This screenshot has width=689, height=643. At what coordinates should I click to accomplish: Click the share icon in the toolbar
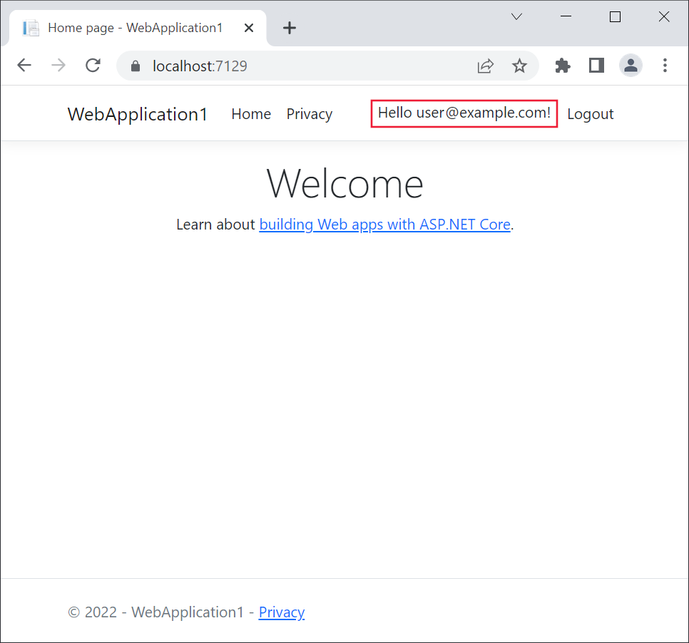(x=486, y=65)
